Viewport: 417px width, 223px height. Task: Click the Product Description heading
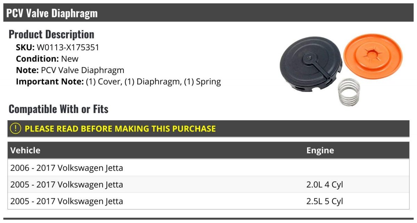pyautogui.click(x=51, y=34)
